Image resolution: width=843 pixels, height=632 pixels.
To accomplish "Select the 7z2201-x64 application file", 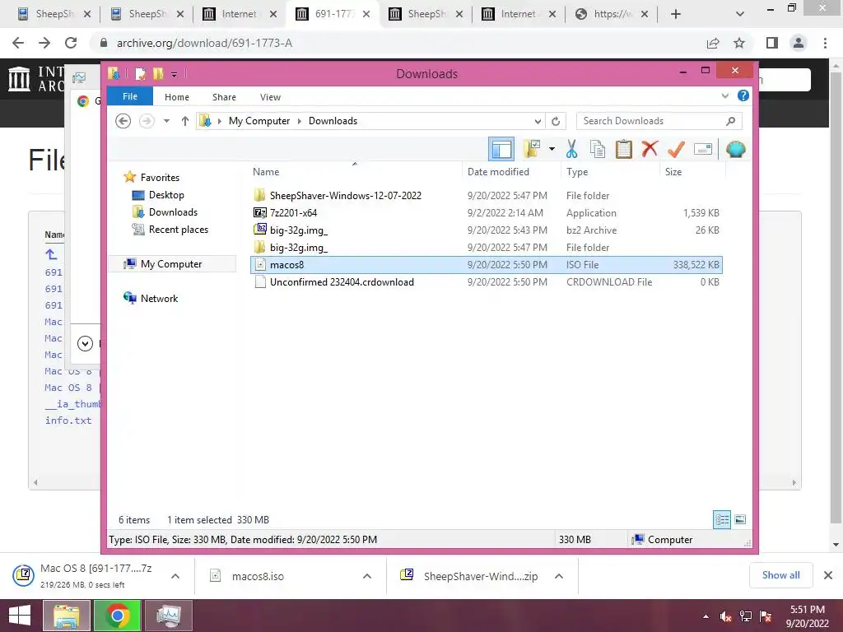I will pos(486,213).
